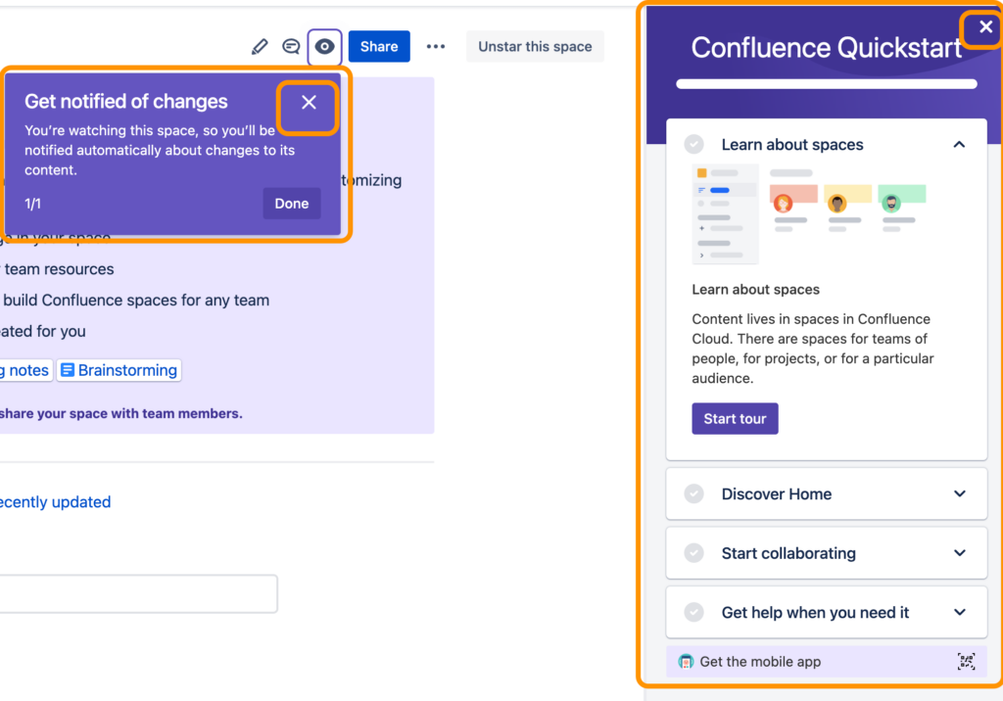Expand Get help when you need it

[x=960, y=613]
